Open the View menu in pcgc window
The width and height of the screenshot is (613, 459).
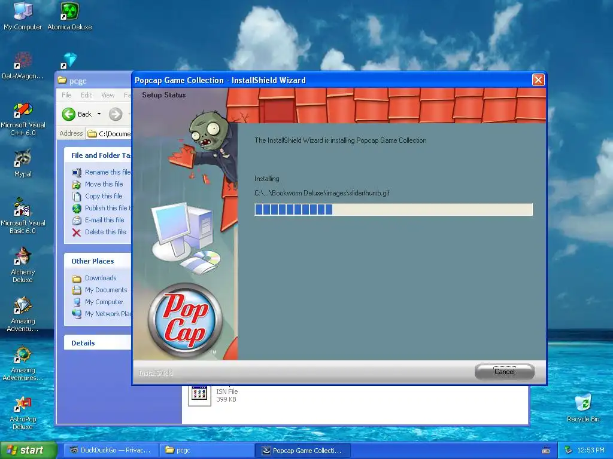(108, 95)
